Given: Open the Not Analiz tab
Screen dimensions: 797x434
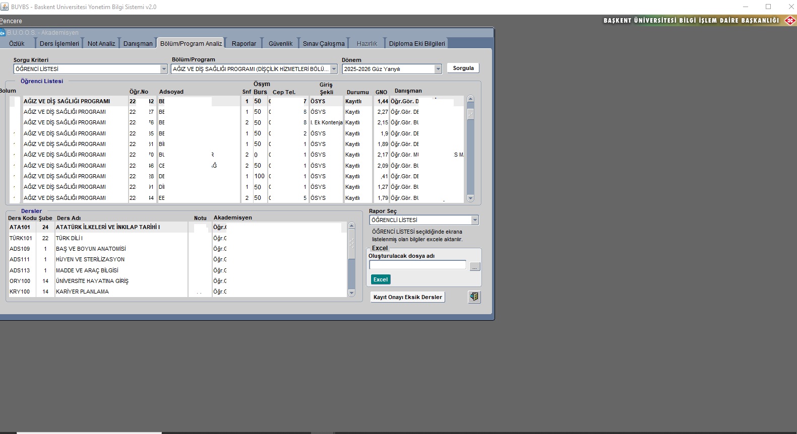Looking at the screenshot, I should 101,44.
